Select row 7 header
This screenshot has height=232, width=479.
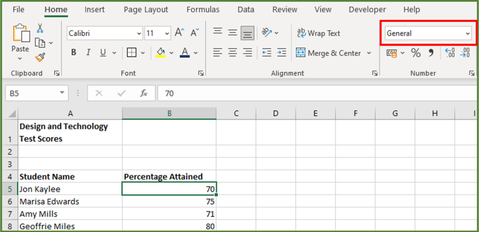[10, 214]
